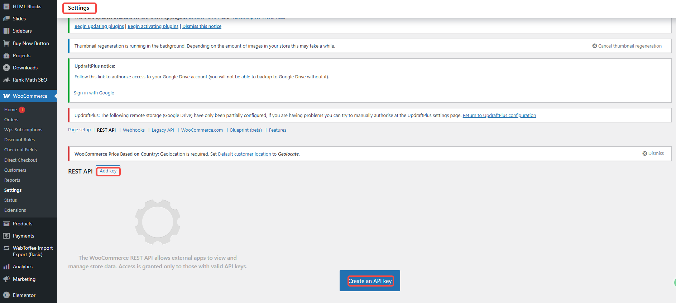The image size is (676, 303).
Task: Dismiss this notice link
Action: (x=202, y=26)
